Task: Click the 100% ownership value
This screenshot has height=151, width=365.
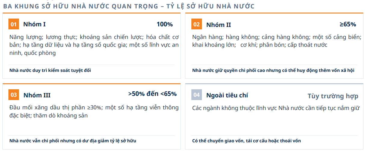Action: pyautogui.click(x=165, y=24)
